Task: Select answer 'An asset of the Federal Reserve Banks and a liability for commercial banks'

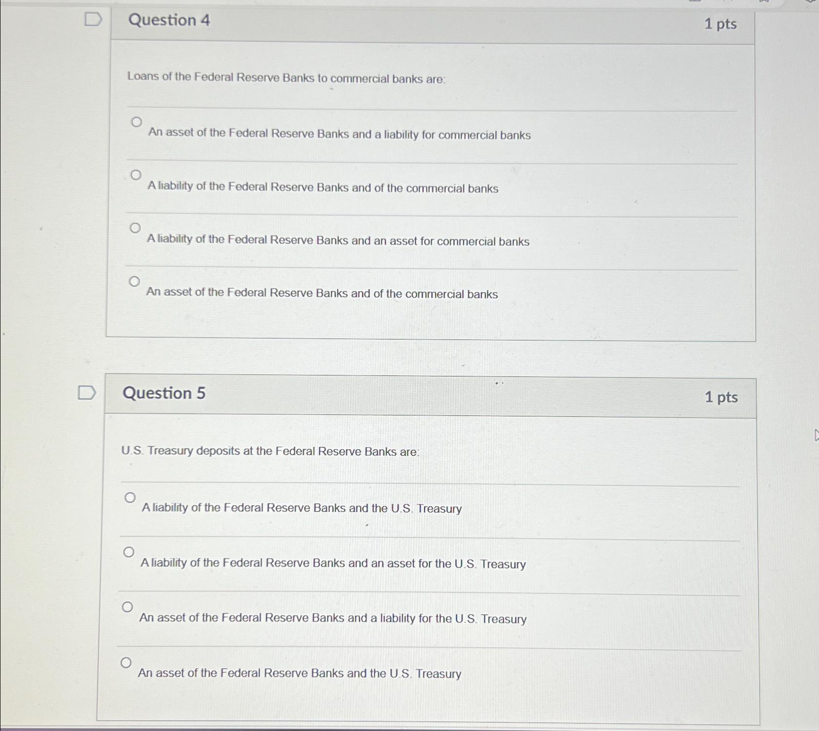Action: click(136, 121)
